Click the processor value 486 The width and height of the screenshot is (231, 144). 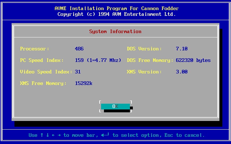79,49
